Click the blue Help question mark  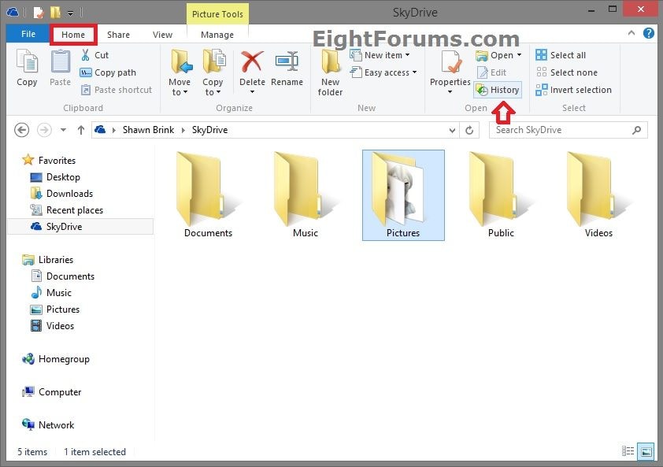[x=649, y=33]
